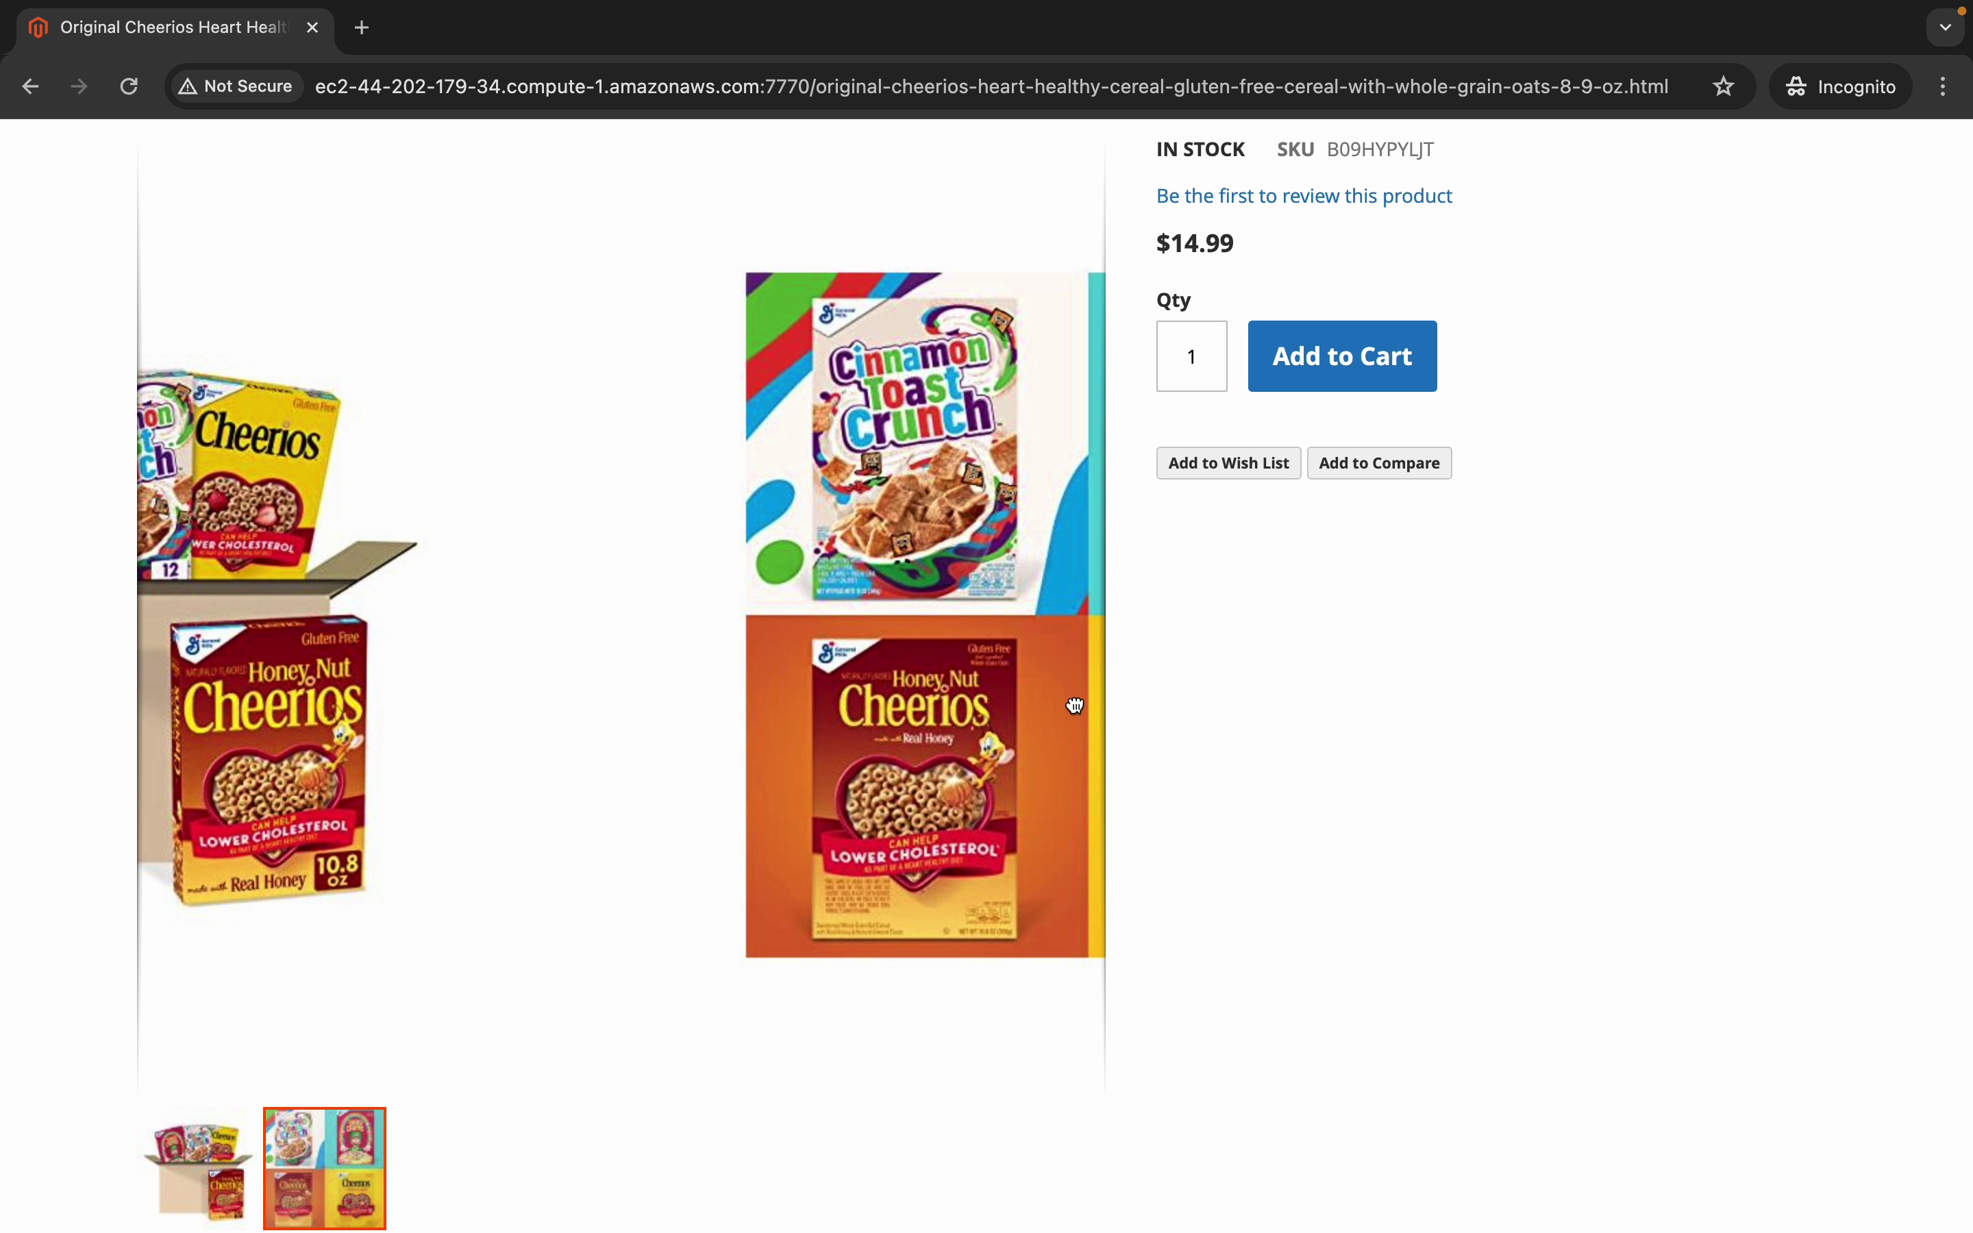Screen dimensions: 1973x1233
Task: Bookmark this page with the star icon
Action: [x=1723, y=86]
